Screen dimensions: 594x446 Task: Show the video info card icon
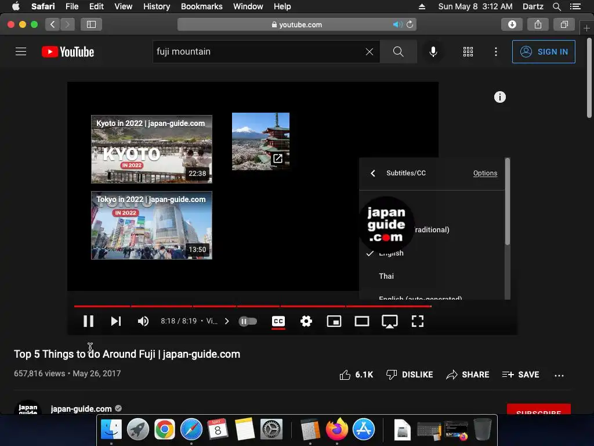(499, 97)
